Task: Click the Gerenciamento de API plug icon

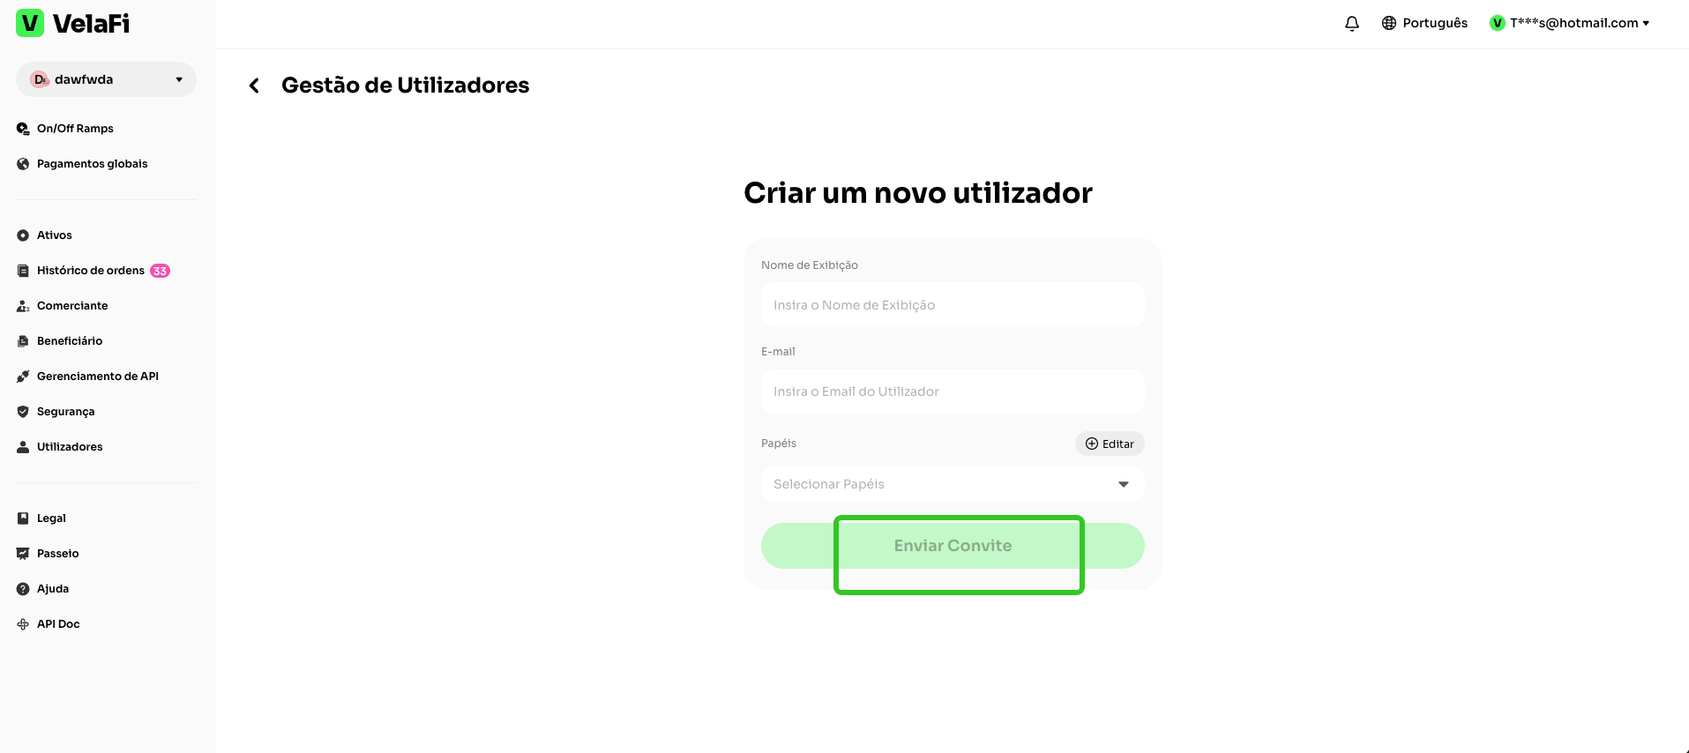Action: (x=23, y=376)
